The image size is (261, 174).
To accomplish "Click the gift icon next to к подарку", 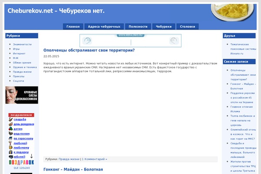I will click(x=10, y=152).
